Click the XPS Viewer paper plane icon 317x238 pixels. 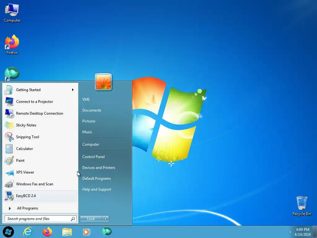pos(9,172)
